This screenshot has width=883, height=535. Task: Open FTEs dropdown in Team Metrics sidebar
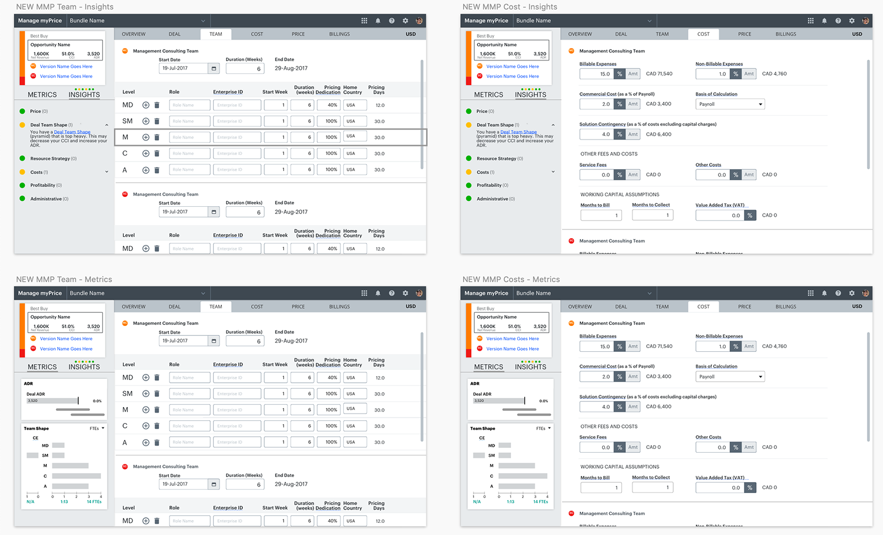[97, 429]
